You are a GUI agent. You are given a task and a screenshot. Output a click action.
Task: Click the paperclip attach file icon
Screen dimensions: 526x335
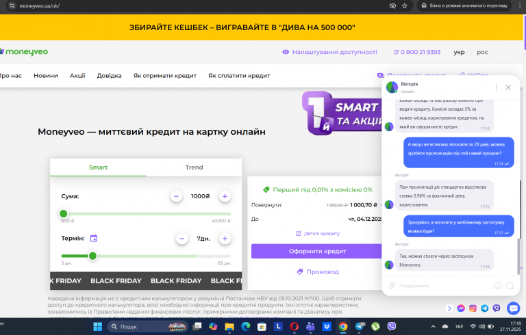coord(392,285)
